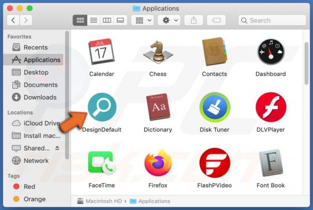Image resolution: width=313 pixels, height=210 pixels.
Task: Open Network in the sidebar
Action: [x=34, y=160]
